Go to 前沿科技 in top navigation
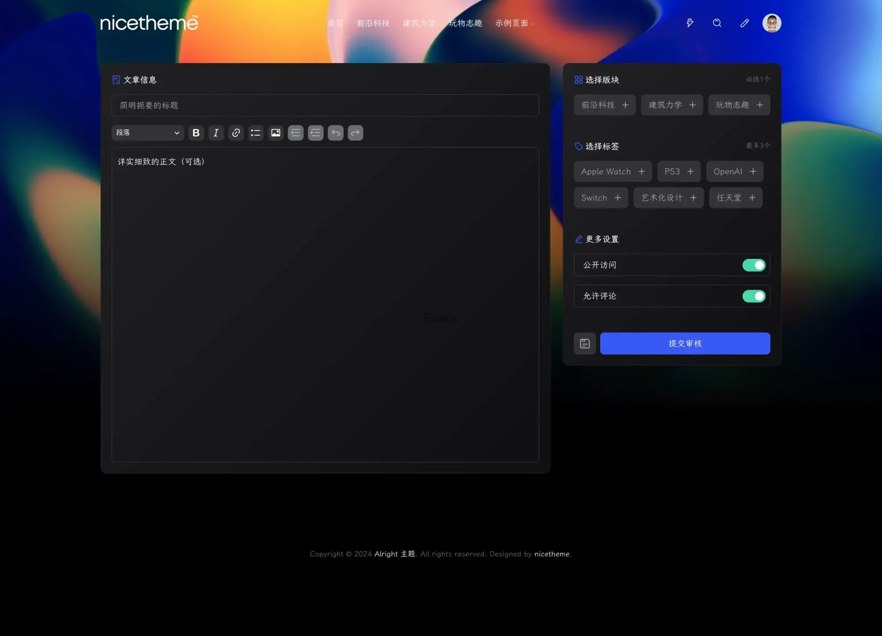The image size is (882, 636). 373,23
